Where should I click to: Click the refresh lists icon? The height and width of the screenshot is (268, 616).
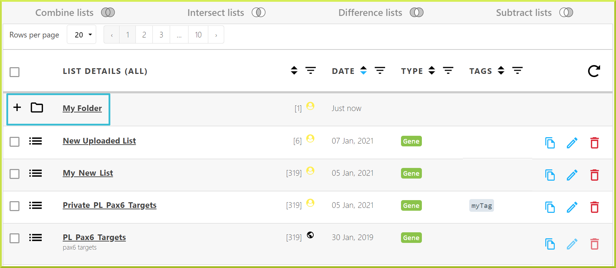(x=594, y=71)
